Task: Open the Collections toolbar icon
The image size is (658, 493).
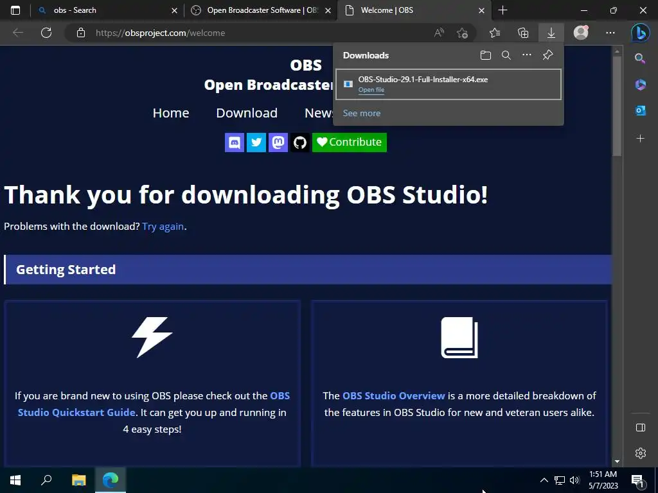Action: [x=523, y=33]
